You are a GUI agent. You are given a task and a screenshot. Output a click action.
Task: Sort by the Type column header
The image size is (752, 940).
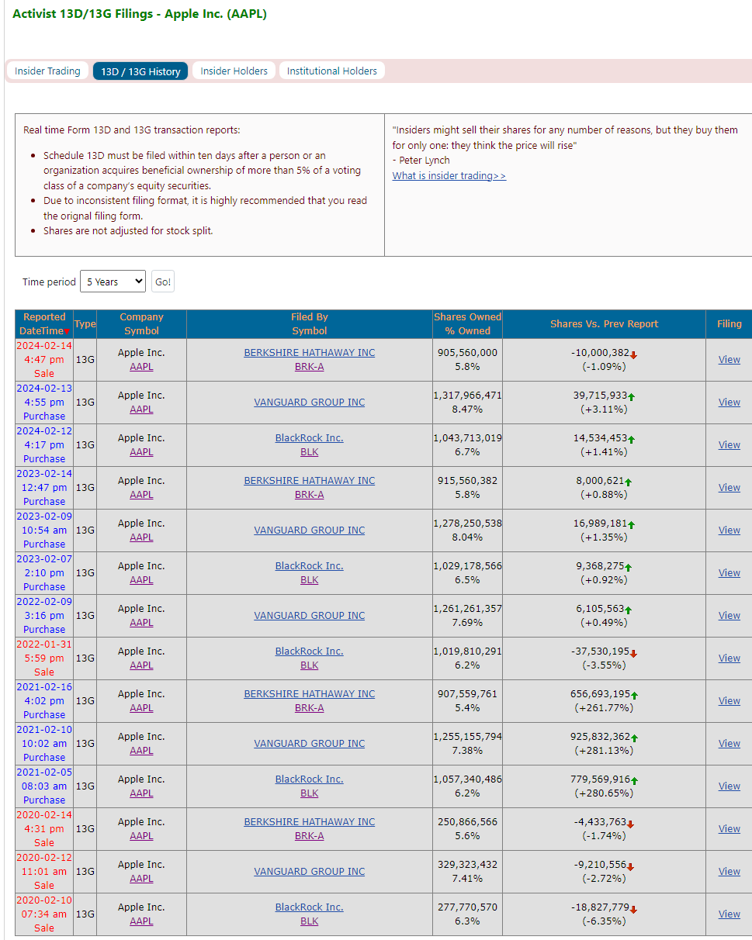pos(85,324)
